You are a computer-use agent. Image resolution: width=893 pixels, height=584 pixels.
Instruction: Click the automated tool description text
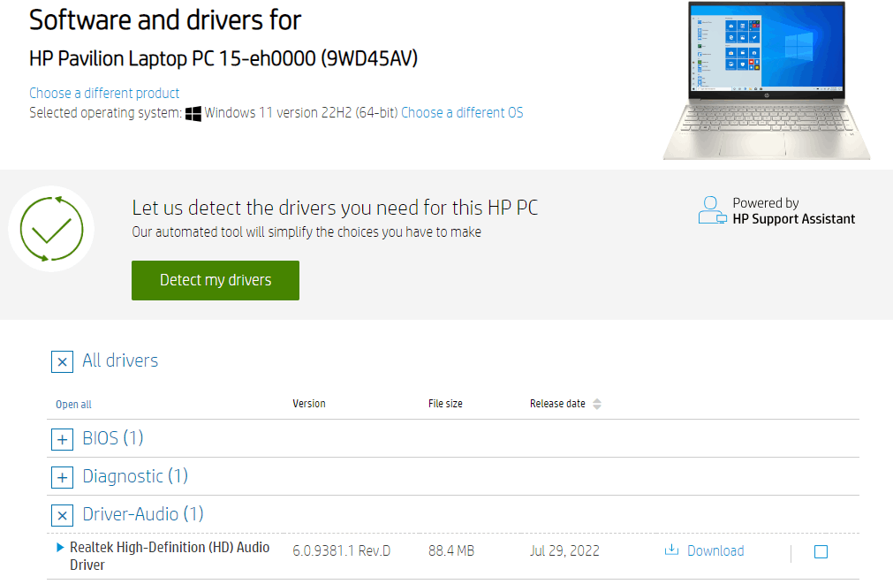pos(306,232)
